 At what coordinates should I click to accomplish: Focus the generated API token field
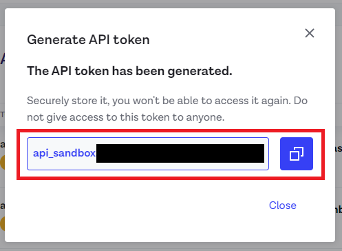tap(148, 154)
